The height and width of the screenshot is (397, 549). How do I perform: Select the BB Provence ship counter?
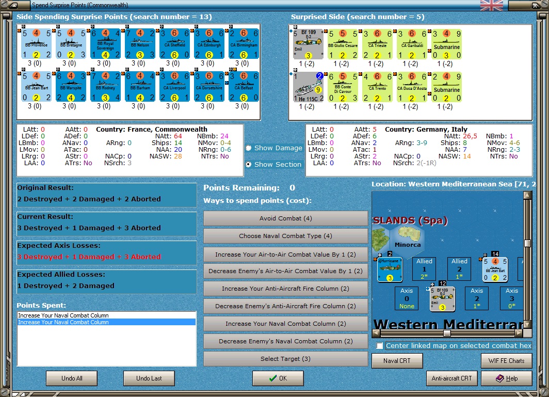(x=36, y=44)
